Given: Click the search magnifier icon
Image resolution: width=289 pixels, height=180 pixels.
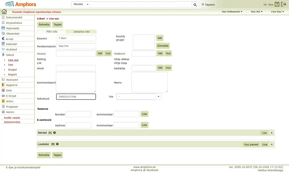Looking at the screenshot, I should tap(195, 5).
